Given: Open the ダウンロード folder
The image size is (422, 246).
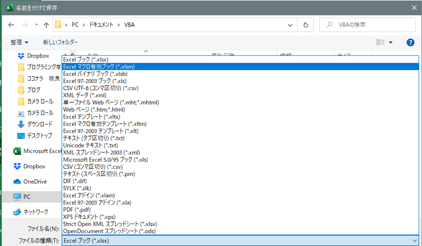Looking at the screenshot, I should pyautogui.click(x=35, y=124).
